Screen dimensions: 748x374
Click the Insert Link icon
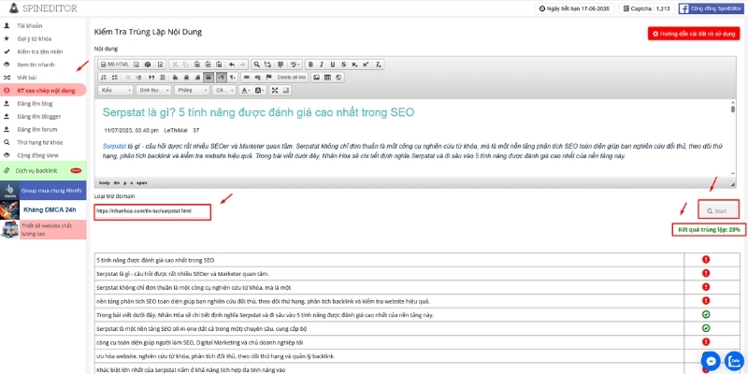click(246, 78)
